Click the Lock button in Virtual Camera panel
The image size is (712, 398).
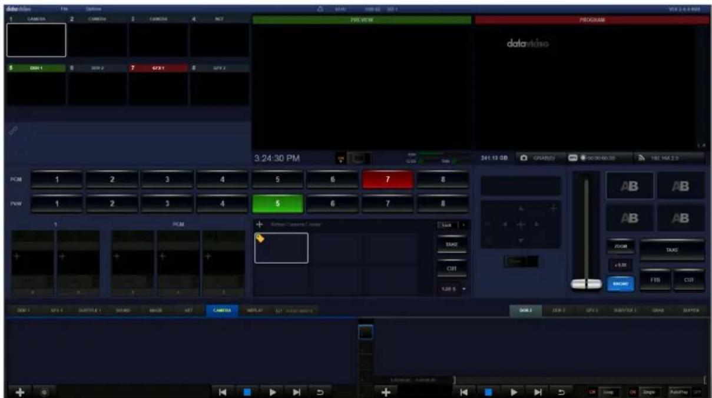(448, 224)
